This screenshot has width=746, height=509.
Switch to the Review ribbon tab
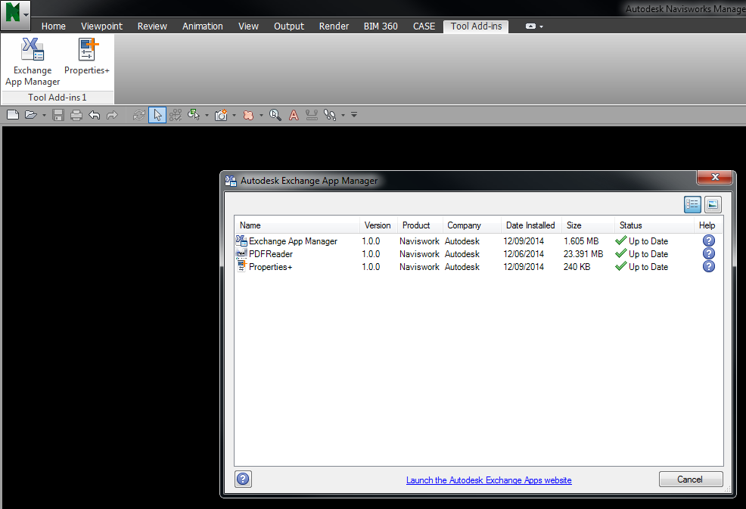pos(151,26)
